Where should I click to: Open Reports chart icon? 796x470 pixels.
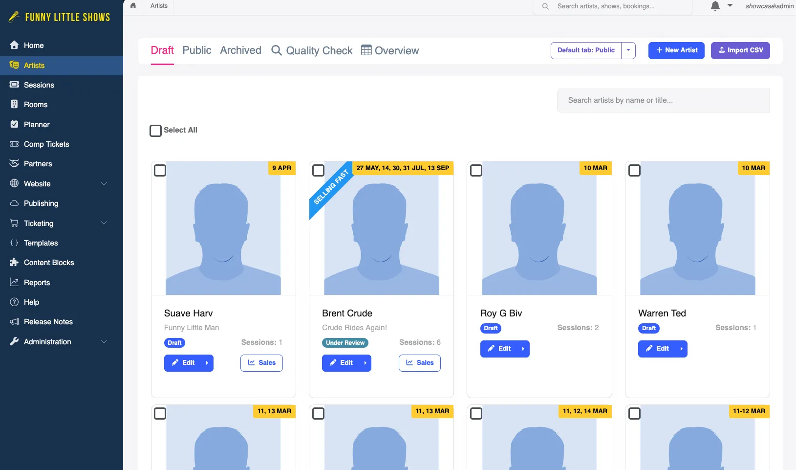[14, 282]
